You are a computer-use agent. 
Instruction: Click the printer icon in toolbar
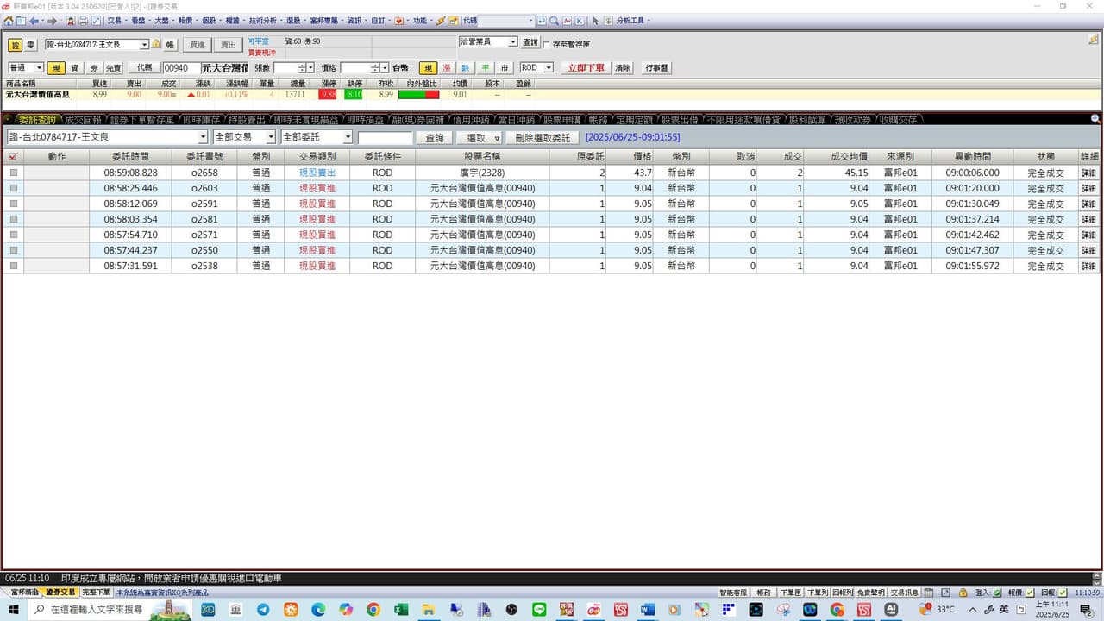coord(83,21)
